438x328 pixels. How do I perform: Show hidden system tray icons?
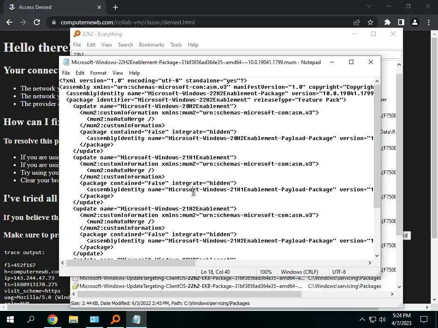point(362,319)
